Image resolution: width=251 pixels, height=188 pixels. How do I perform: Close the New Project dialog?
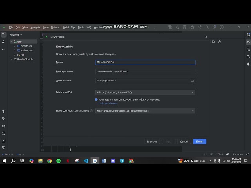pyautogui.click(x=206, y=37)
